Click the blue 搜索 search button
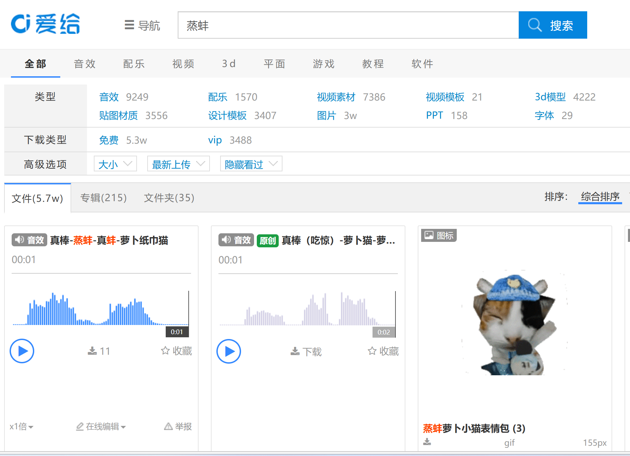630x456 pixels. tap(553, 25)
